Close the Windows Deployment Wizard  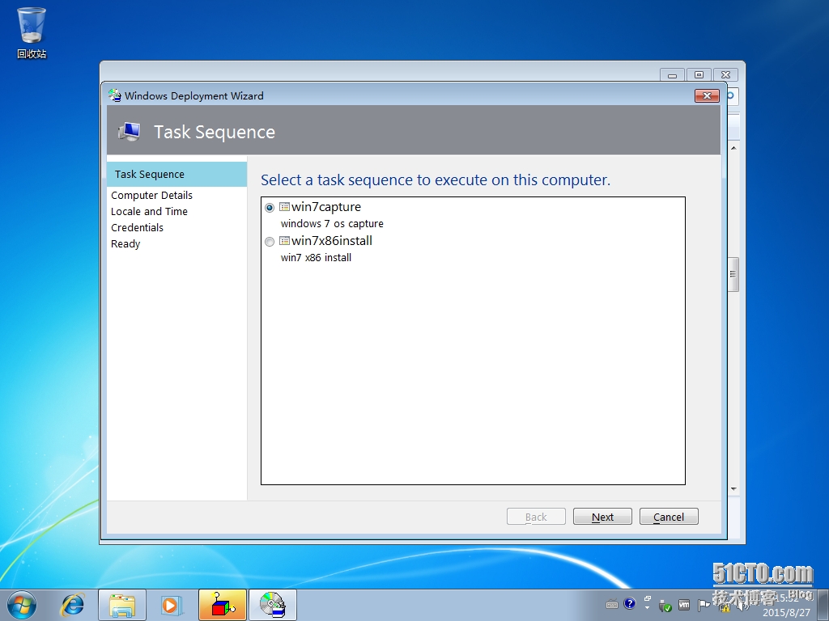coord(707,95)
